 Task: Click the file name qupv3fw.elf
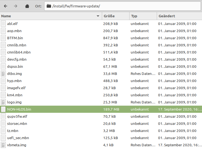click(x=17, y=117)
